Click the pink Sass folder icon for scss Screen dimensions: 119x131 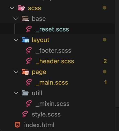(x=21, y=8)
